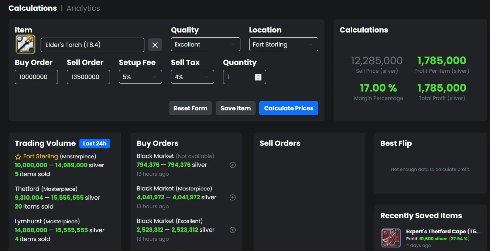Click the Total Profit 1,785,000 value
The height and width of the screenshot is (251, 490).
[x=442, y=88]
